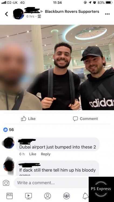Open the Notifications bell icon

coord(85,196)
